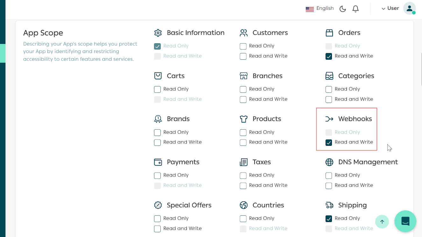Expand the User account dropdown
Screen dimensions: 422x237
pyautogui.click(x=390, y=9)
